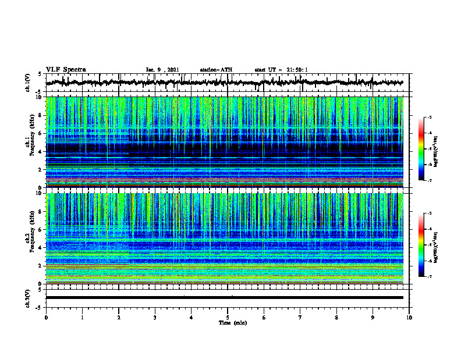Click the ch.1(V) waveform trace panel

coord(228,83)
